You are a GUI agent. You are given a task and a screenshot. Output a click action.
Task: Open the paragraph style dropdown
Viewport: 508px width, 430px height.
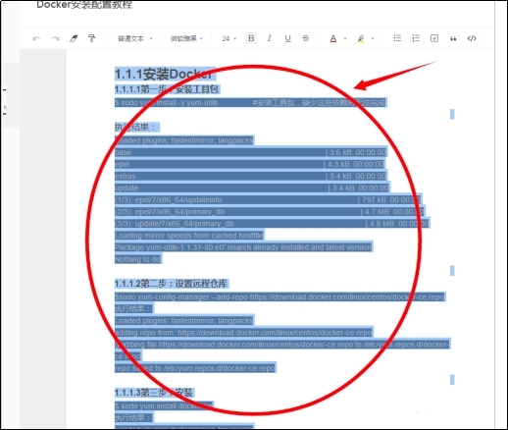coord(134,38)
